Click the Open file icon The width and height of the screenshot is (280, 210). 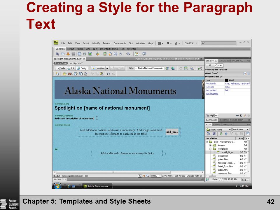click(64, 74)
